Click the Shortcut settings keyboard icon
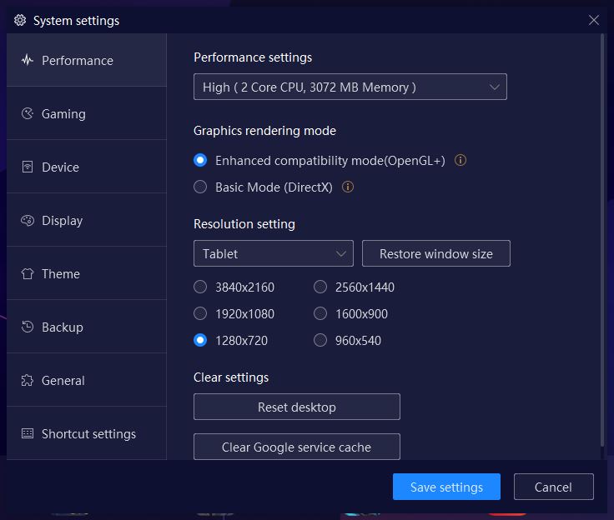This screenshot has height=520, width=614. [x=28, y=433]
